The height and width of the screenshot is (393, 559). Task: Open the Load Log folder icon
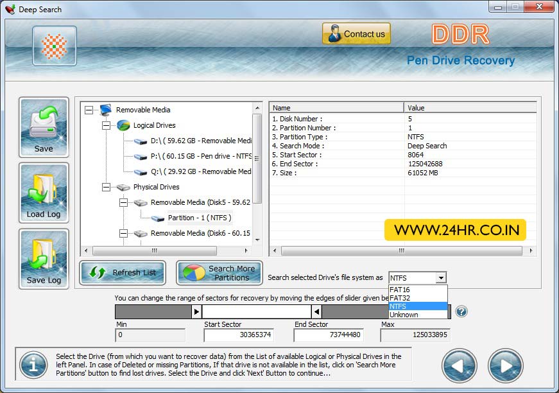44,193
